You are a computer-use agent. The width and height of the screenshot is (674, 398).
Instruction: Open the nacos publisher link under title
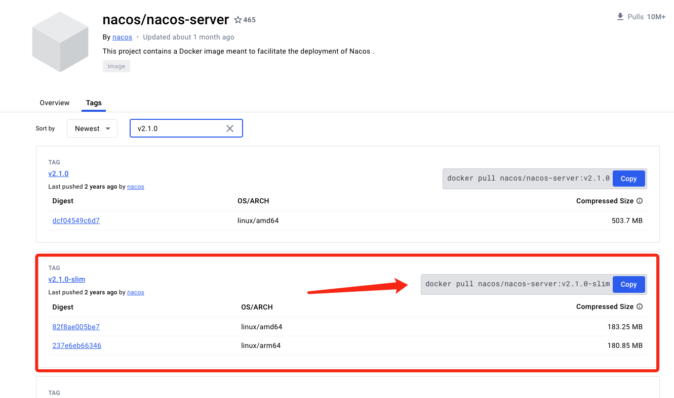click(x=122, y=37)
